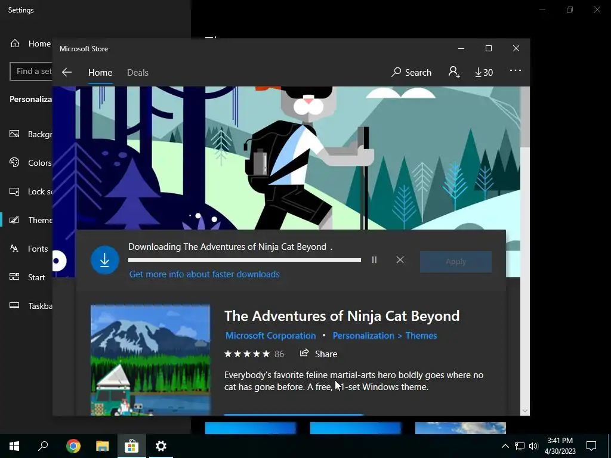Click the Lock screen icon in Settings
611x458 pixels.
click(x=14, y=191)
